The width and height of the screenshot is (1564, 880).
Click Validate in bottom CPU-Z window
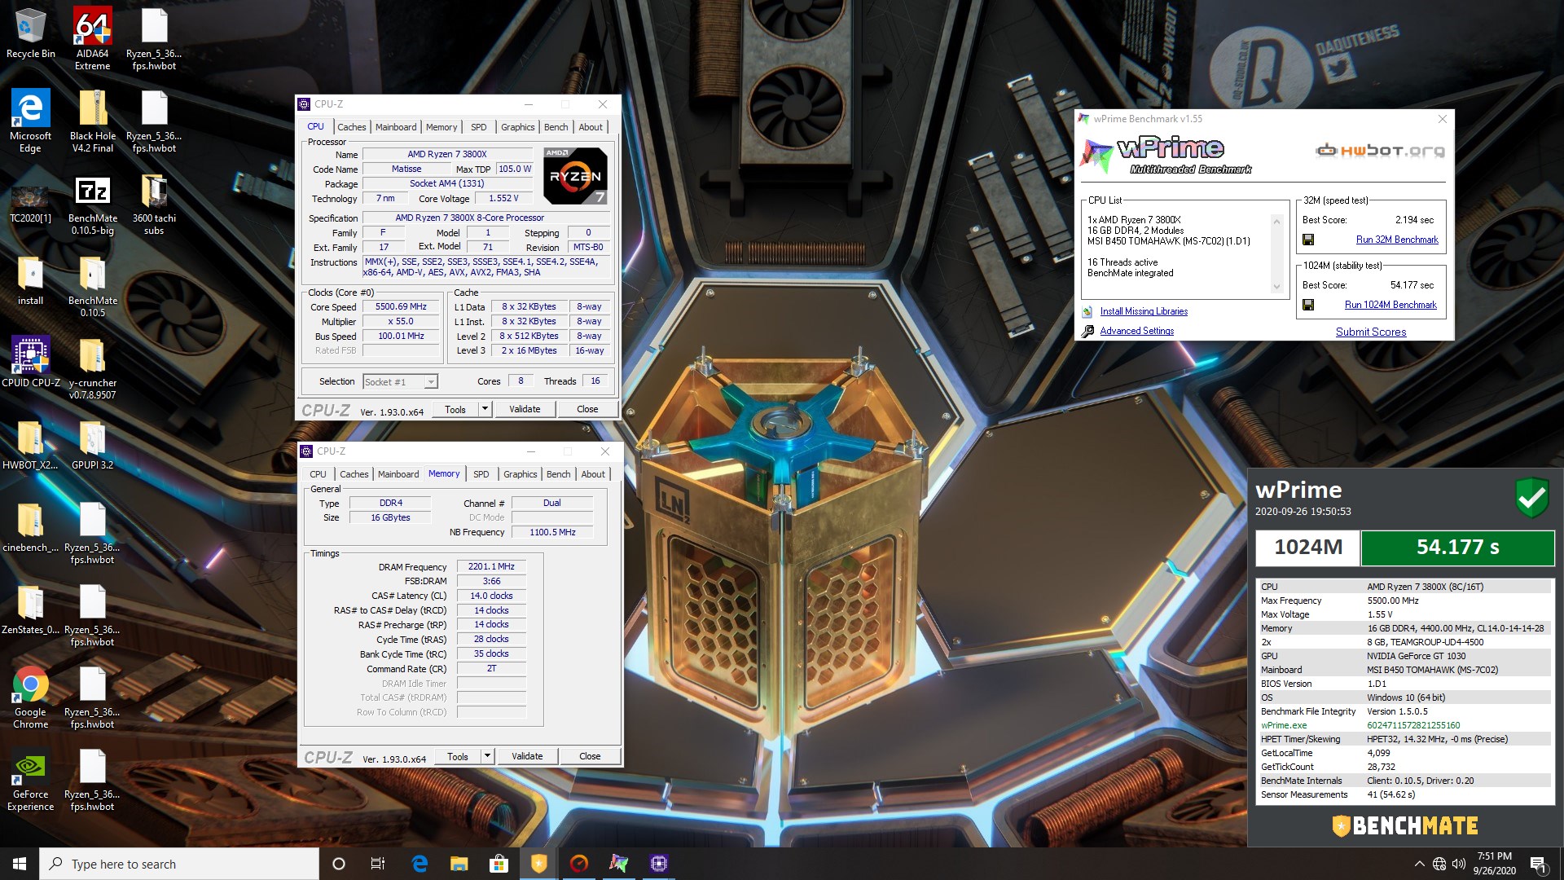(x=527, y=756)
